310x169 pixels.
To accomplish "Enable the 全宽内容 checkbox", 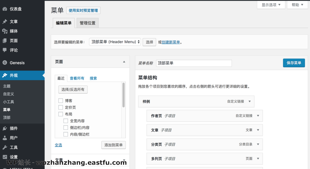I will tap(66, 121).
